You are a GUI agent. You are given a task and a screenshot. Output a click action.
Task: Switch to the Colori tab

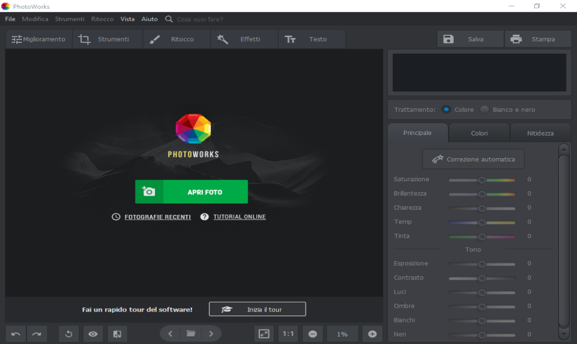(479, 133)
